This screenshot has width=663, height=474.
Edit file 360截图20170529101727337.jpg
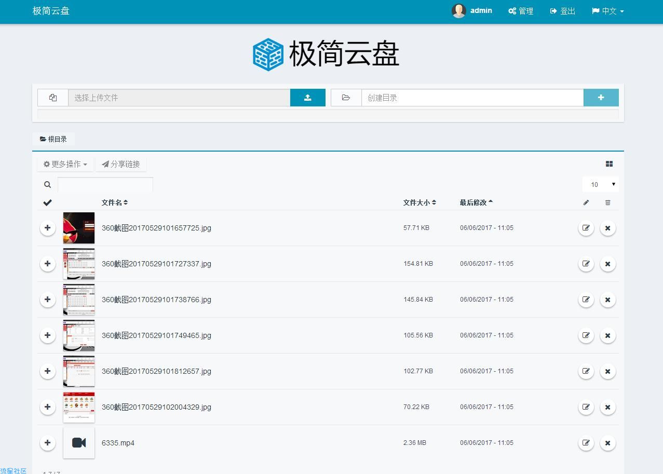[586, 264]
